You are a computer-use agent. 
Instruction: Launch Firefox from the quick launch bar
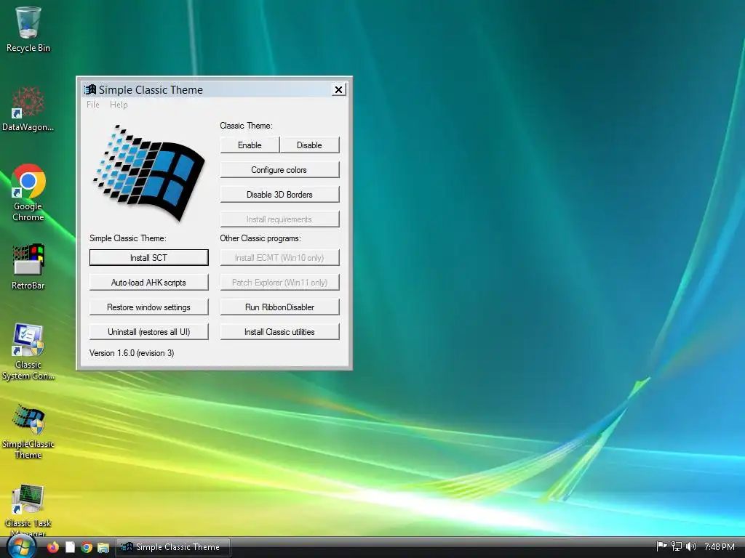(x=52, y=547)
